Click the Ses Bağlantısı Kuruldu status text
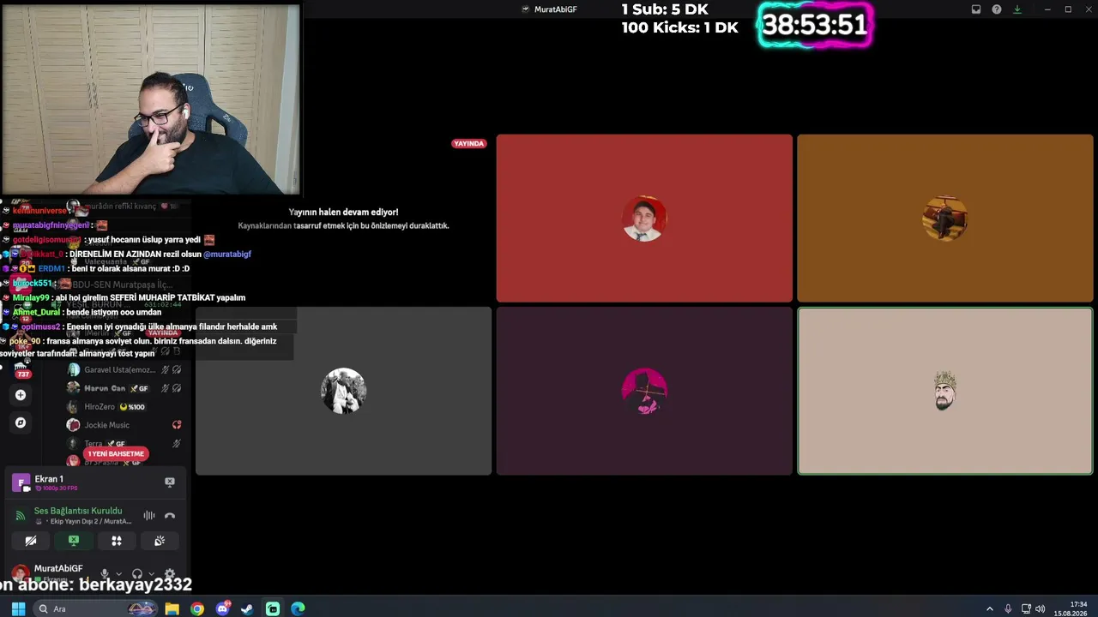 [x=78, y=511]
